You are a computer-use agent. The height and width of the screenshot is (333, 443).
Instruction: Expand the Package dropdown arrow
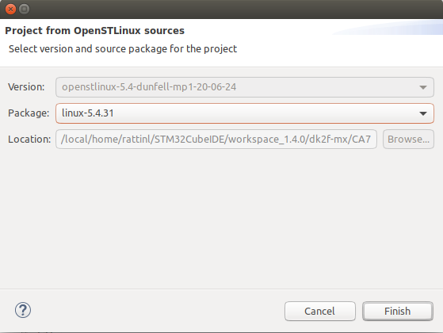point(423,113)
